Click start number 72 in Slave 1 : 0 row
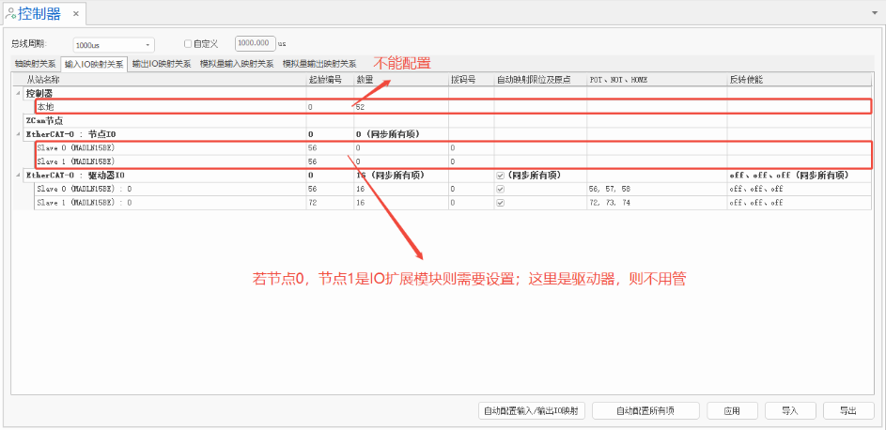This screenshot has height=430, width=886. [330, 203]
